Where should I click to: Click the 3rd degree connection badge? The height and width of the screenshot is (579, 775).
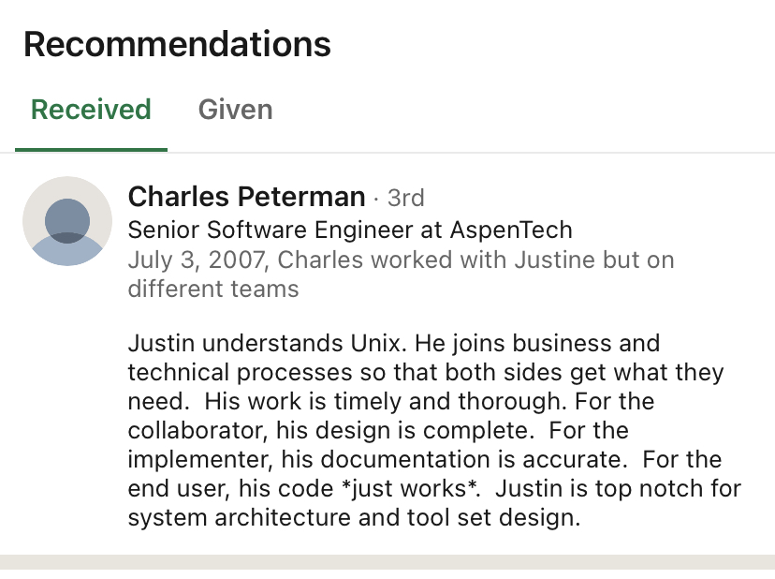point(405,198)
